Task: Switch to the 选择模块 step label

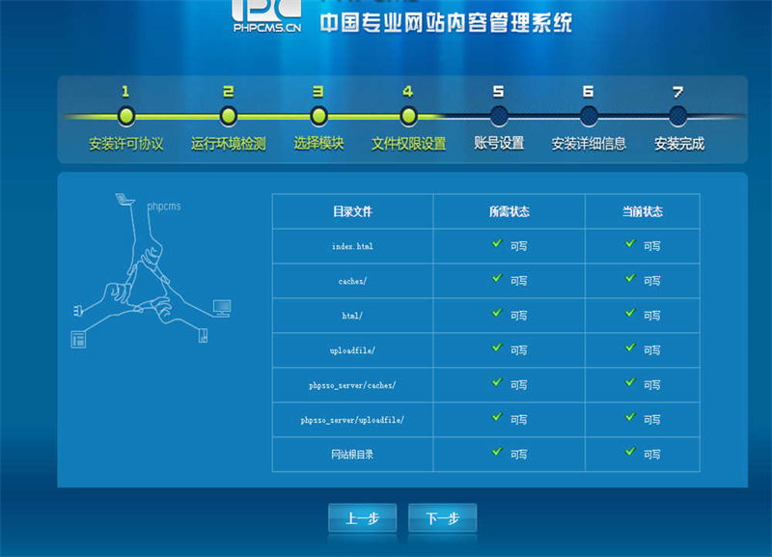Action: pyautogui.click(x=318, y=144)
